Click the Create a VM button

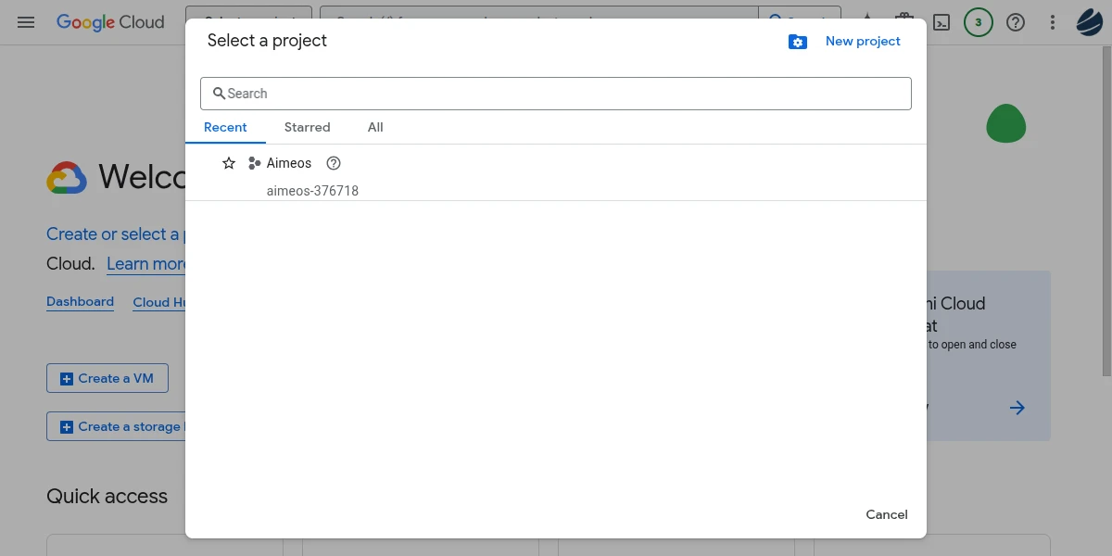(x=107, y=378)
